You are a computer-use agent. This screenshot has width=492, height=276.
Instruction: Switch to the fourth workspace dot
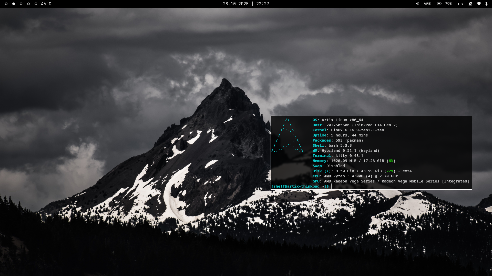pos(28,4)
